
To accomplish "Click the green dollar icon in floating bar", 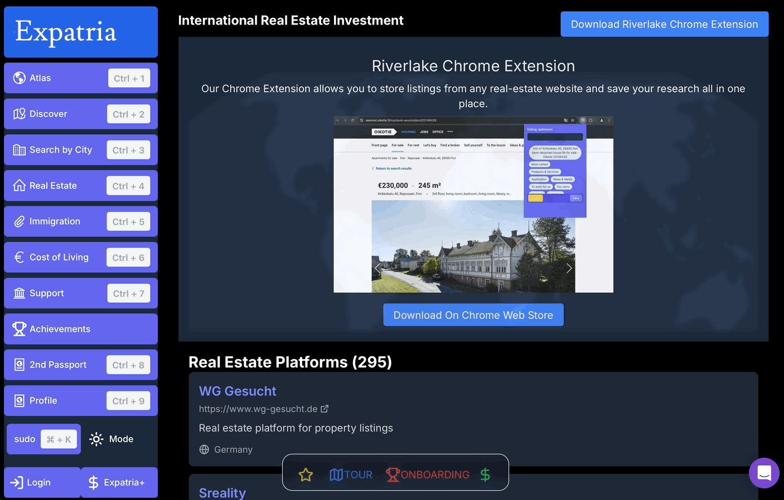I will point(485,475).
